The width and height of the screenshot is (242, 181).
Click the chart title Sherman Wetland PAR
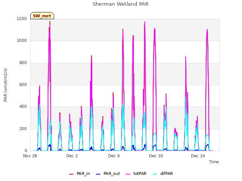[x=121, y=4]
